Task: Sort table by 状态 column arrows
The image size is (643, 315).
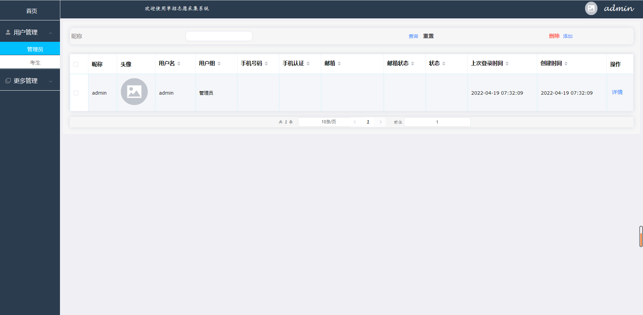Action: click(444, 64)
